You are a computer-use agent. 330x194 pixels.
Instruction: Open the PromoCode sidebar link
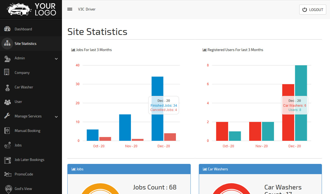pos(31,174)
